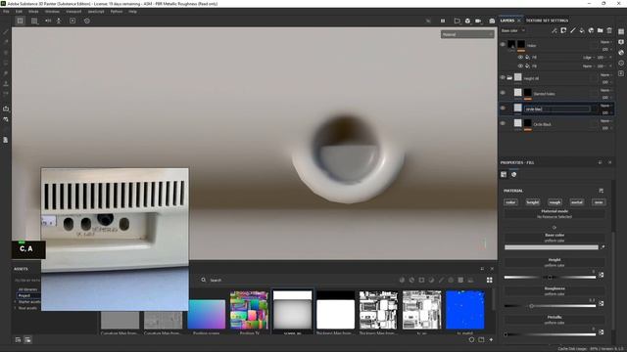Open the File menu
Viewport: 627px width, 352px height.
6,12
